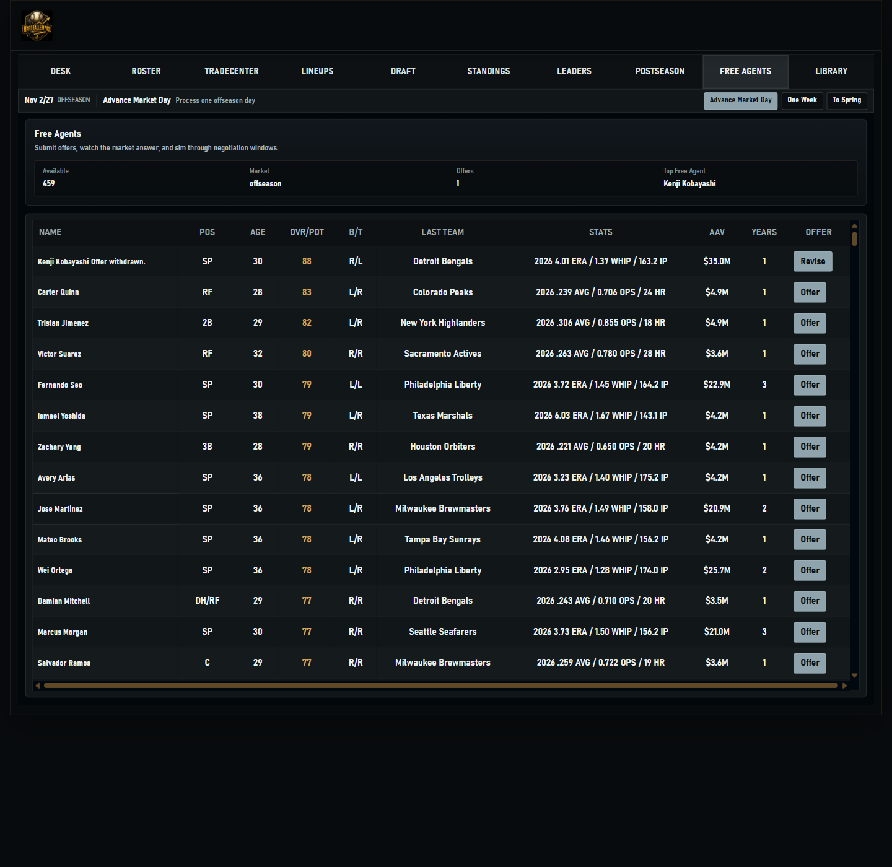The height and width of the screenshot is (867, 892).
Task: Select Marcus Morgan player name
Action: pyautogui.click(x=63, y=632)
